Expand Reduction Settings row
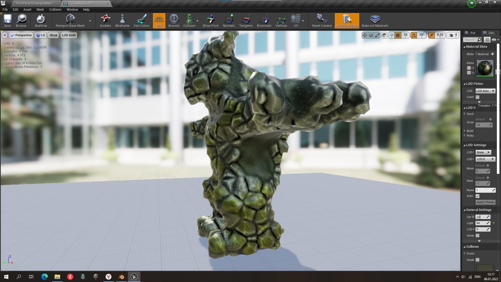Screen dimensions: 501x282 tap(465, 135)
